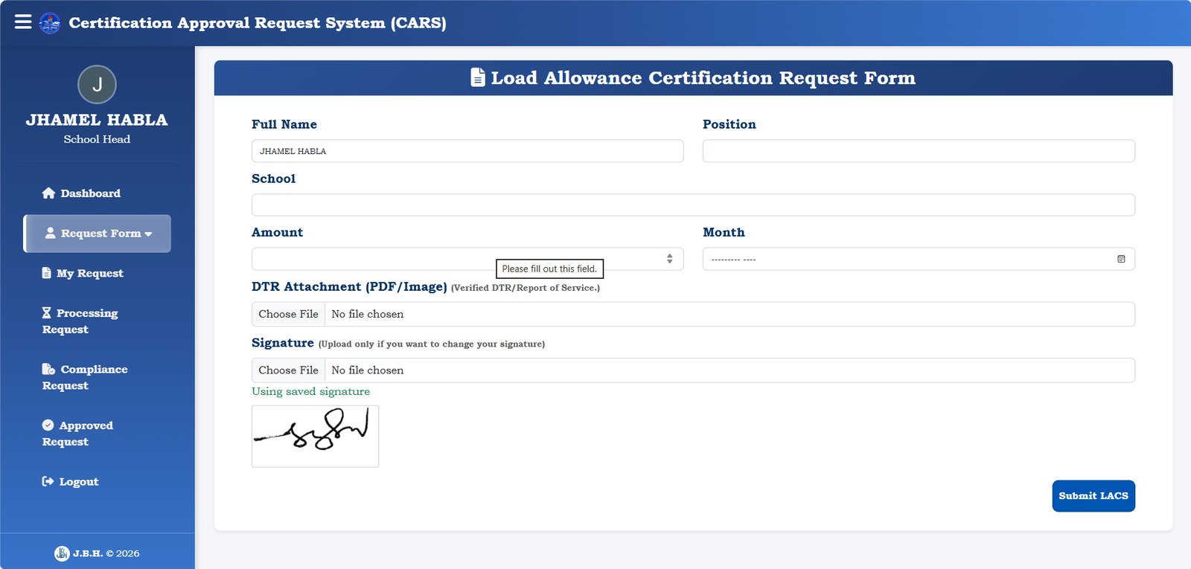Viewport: 1191px width, 569px height.
Task: Click the J.B.H. footer logo
Action: point(62,553)
